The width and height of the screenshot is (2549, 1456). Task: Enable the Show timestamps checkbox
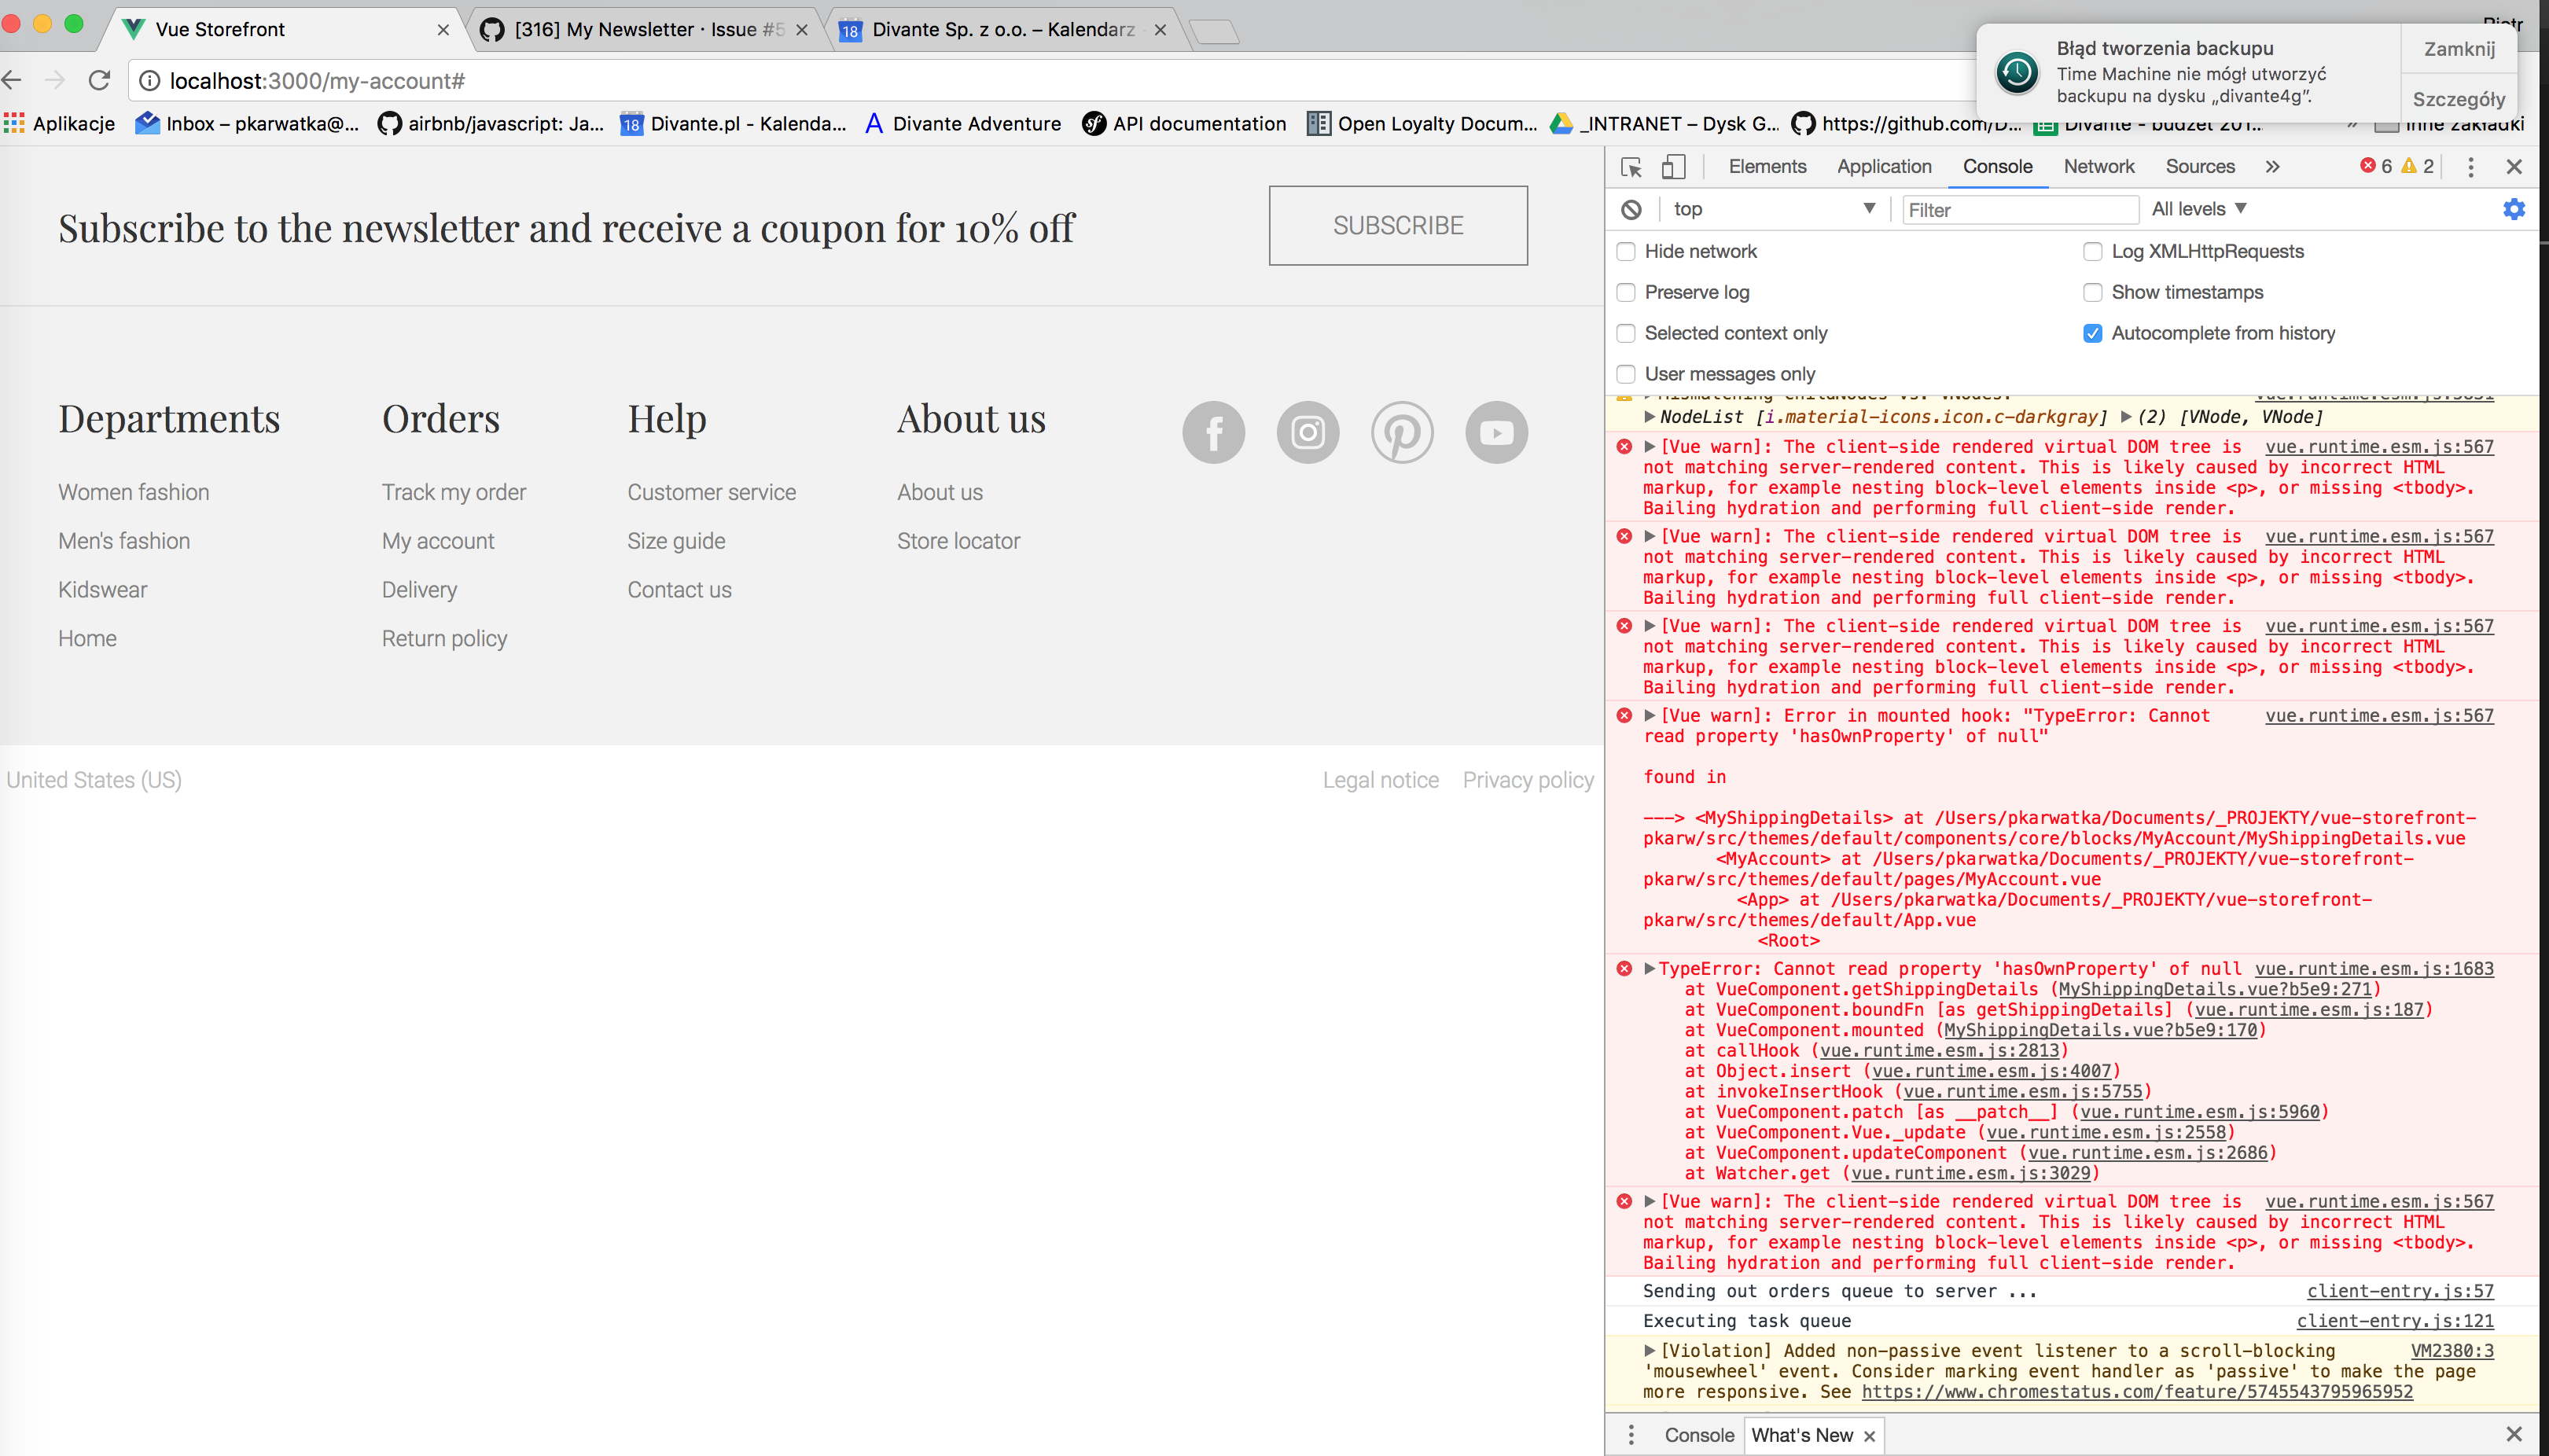[2092, 293]
